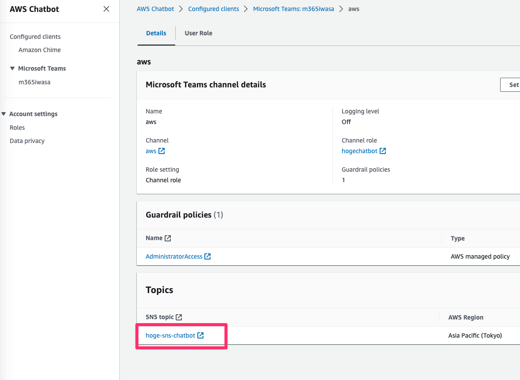Click the Microsoft Teams sidebar heading
This screenshot has height=380, width=520.
click(x=42, y=68)
